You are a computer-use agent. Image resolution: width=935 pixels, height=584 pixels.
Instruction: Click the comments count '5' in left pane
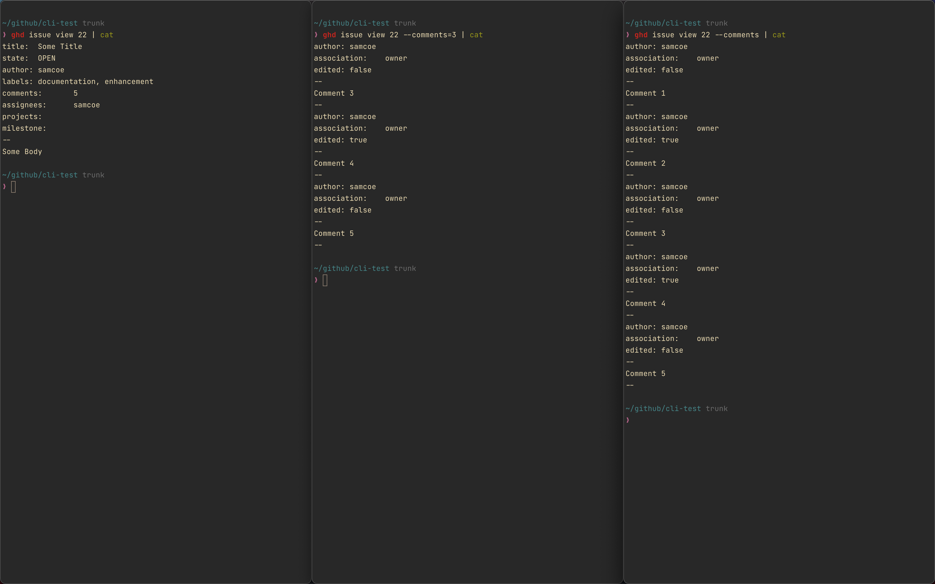[x=75, y=93]
